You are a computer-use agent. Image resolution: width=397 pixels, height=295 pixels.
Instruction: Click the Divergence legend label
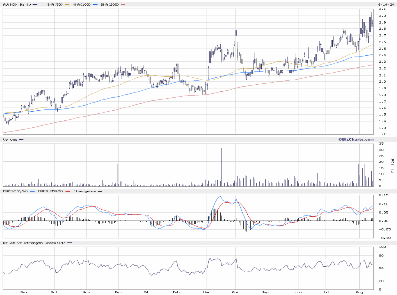point(84,191)
